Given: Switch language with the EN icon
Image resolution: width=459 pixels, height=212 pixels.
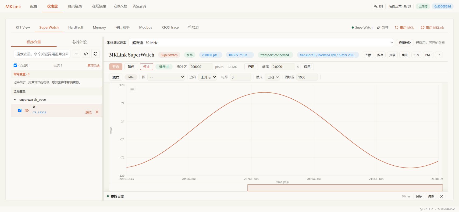Looking at the screenshot, I should click(x=378, y=6).
